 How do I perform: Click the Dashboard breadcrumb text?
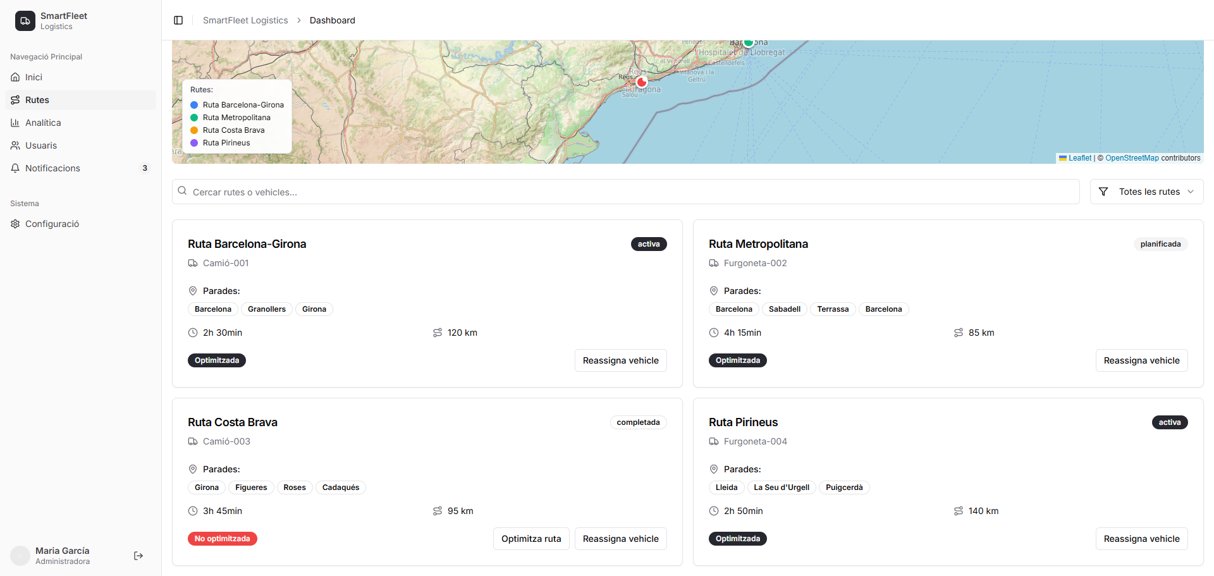pos(333,20)
